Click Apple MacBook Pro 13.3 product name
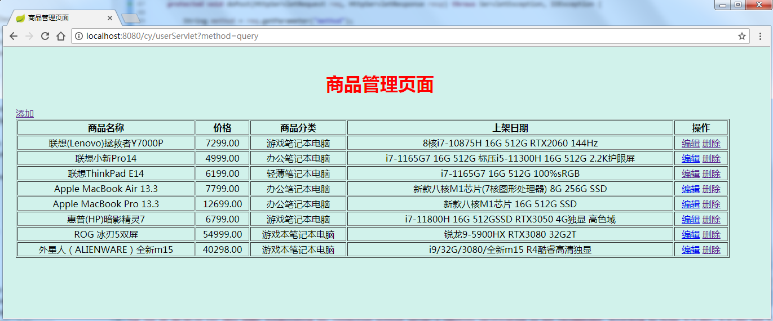773x321 pixels. coord(106,204)
